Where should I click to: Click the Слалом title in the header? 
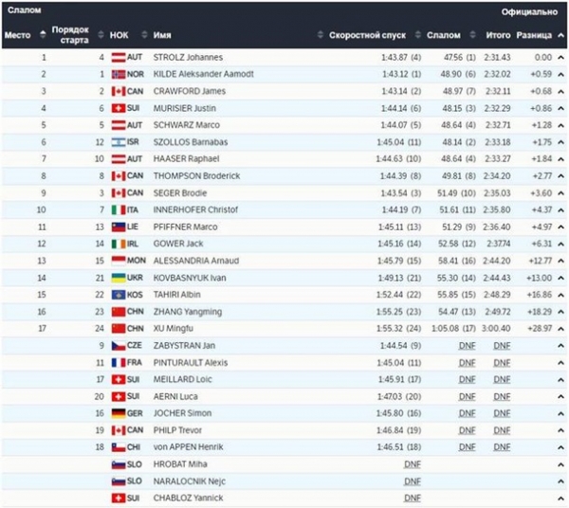coord(25,10)
